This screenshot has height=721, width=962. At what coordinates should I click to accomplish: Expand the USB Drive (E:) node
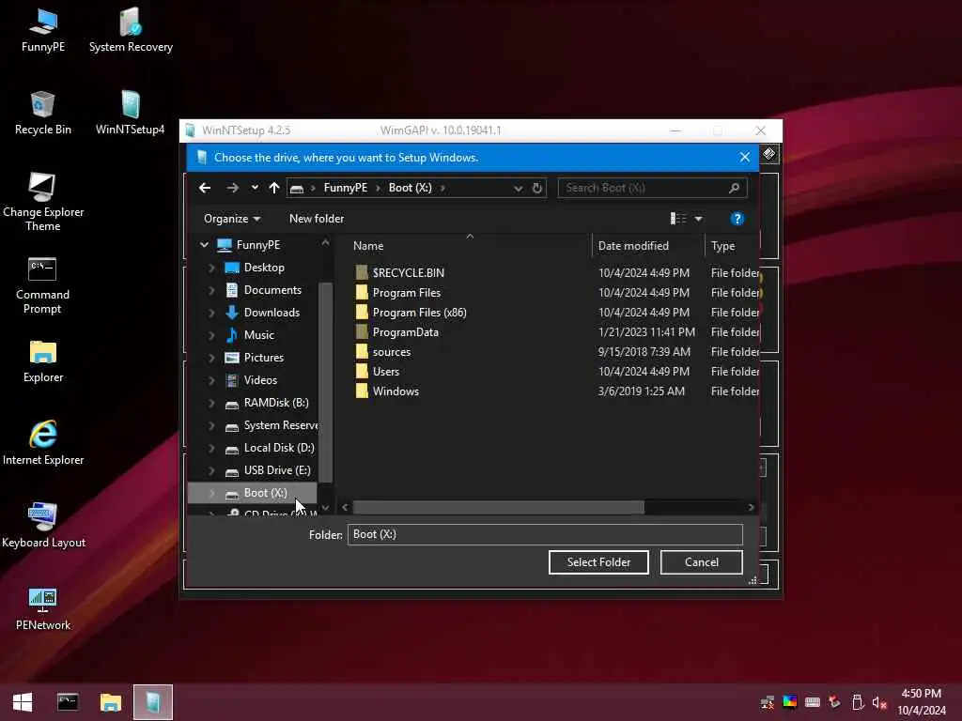[x=211, y=470]
